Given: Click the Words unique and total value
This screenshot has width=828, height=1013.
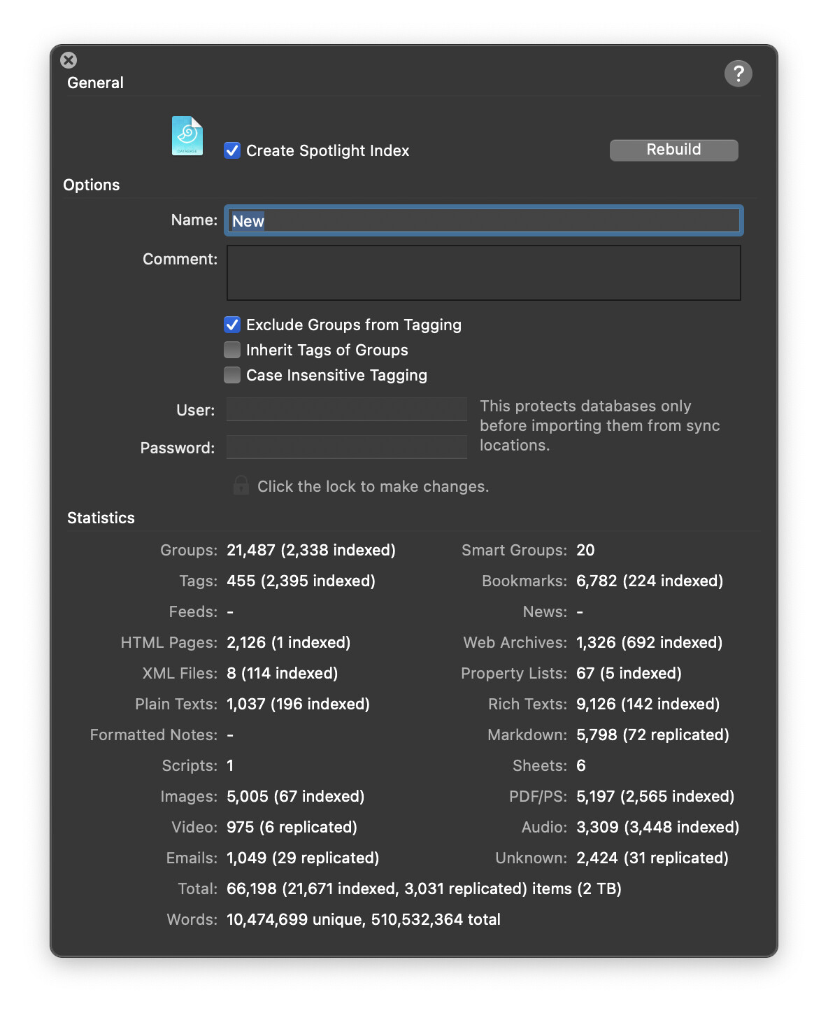Looking at the screenshot, I should [363, 919].
